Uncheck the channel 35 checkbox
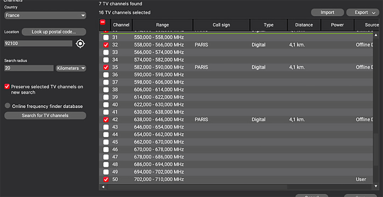 [x=106, y=68]
